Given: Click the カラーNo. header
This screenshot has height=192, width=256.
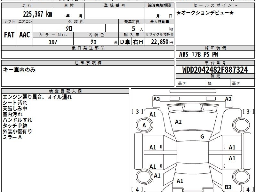Looking at the screenshot, I should coord(53,35).
